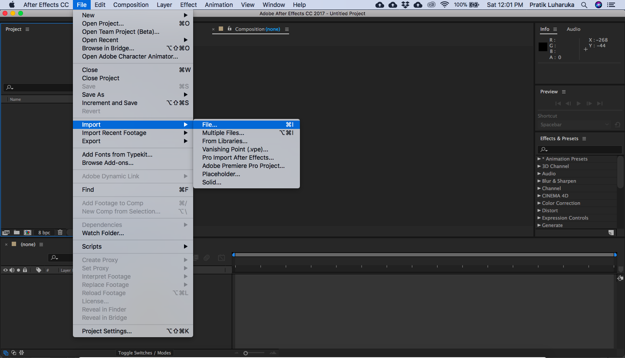The height and width of the screenshot is (358, 625).
Task: Toggle the Transfer Controls pane icon
Action: 13,353
